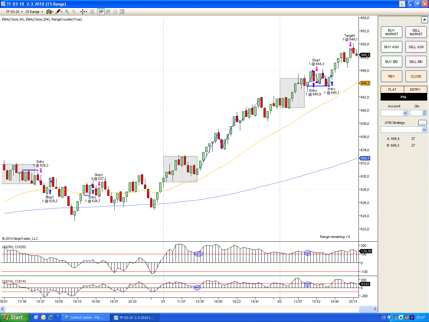Click the 648,3 current price marker

click(x=365, y=55)
